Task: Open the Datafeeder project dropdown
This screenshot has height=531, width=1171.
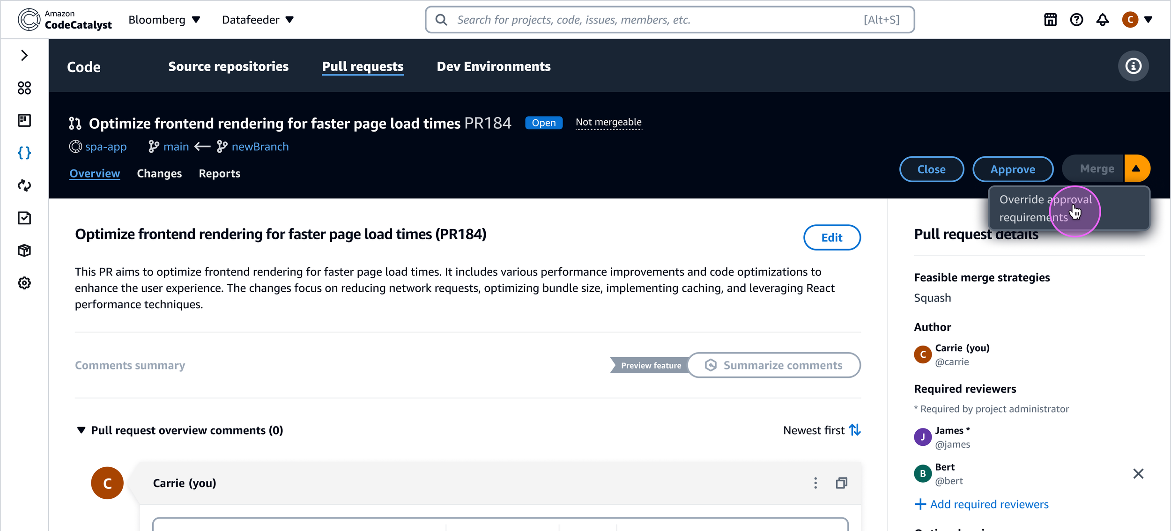Action: [258, 20]
